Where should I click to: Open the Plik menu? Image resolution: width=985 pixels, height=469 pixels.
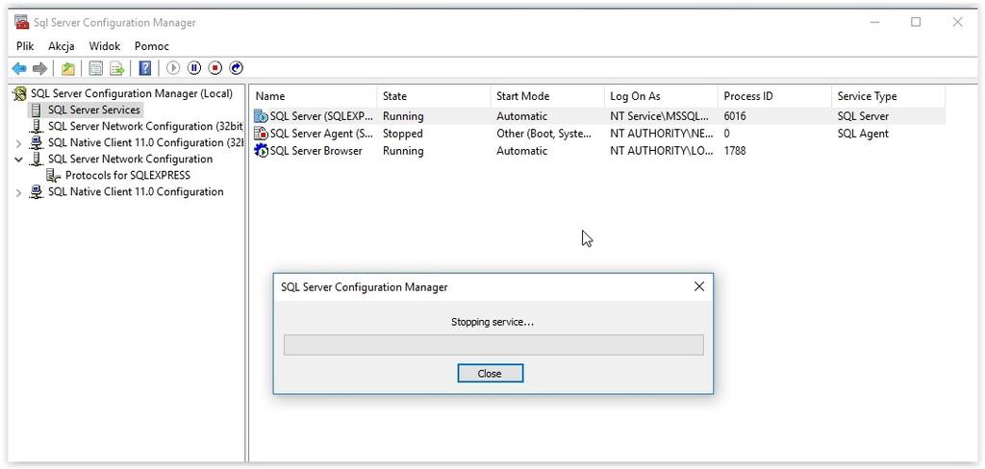tap(25, 46)
